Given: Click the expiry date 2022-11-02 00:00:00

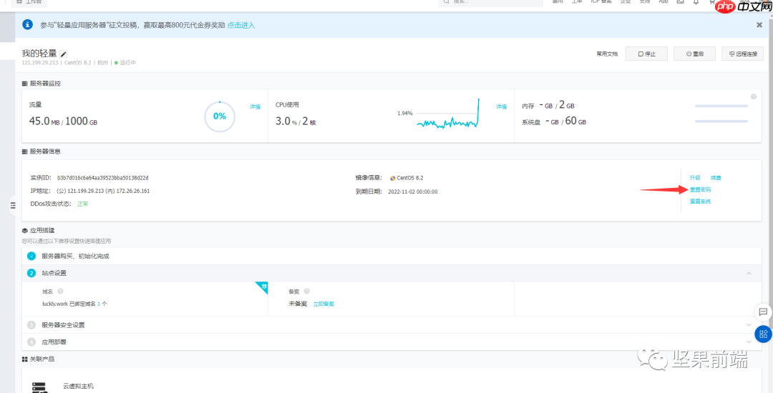Looking at the screenshot, I should tap(413, 191).
